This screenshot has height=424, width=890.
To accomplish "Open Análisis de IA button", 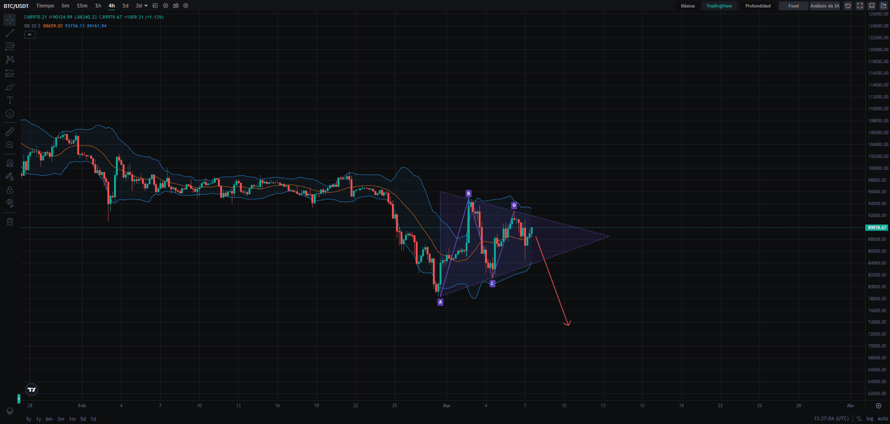I will pyautogui.click(x=824, y=6).
